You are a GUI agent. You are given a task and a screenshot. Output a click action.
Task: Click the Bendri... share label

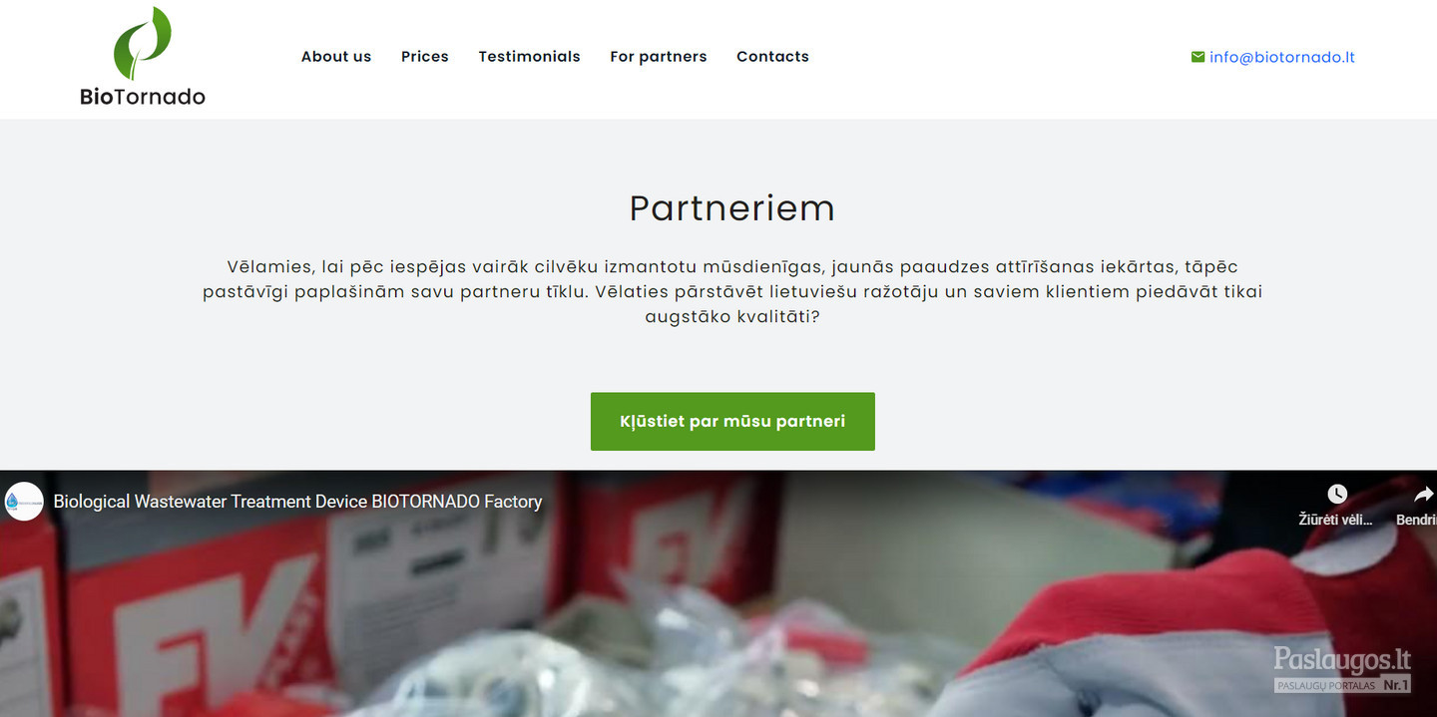tap(1416, 520)
